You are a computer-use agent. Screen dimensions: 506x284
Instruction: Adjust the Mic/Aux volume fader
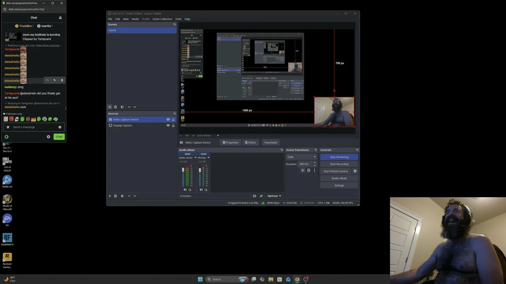[x=200, y=170]
